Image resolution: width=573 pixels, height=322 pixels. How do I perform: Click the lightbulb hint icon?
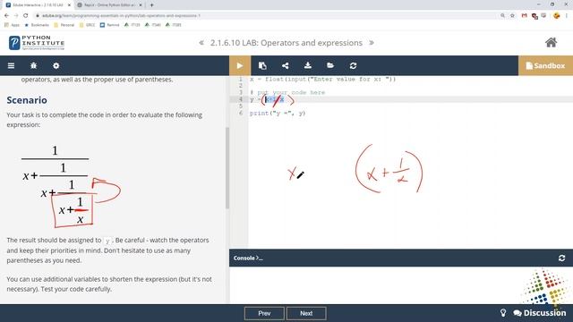(503, 313)
